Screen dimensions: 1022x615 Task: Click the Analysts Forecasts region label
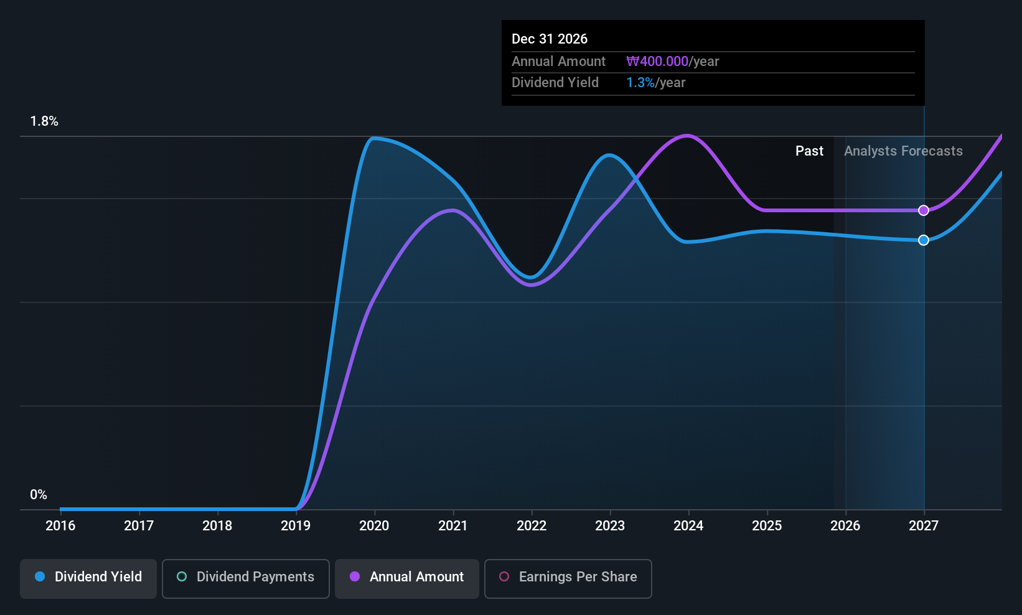click(x=903, y=151)
